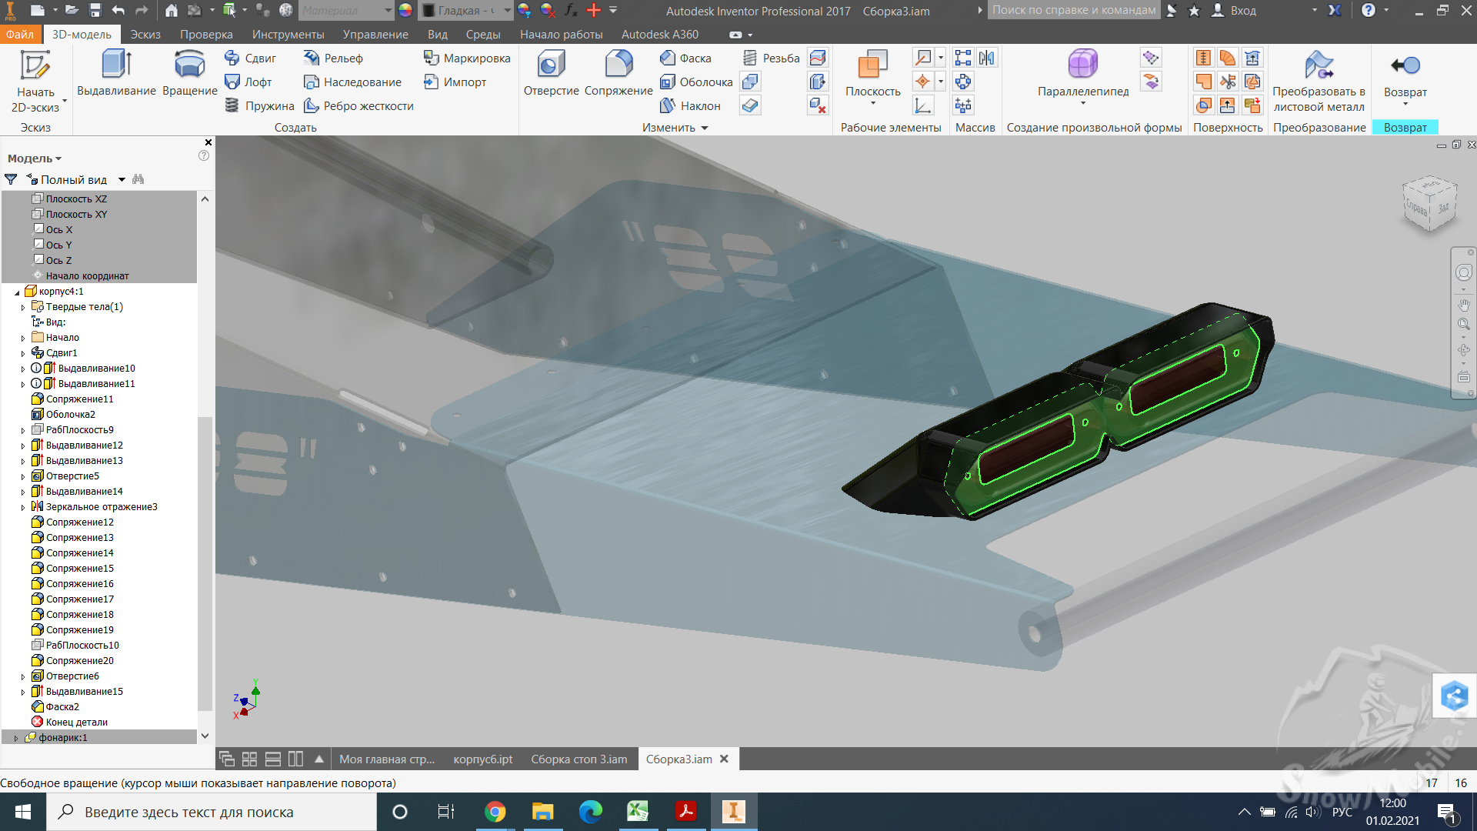
Task: Click Вход sign-in button
Action: pos(1234,11)
